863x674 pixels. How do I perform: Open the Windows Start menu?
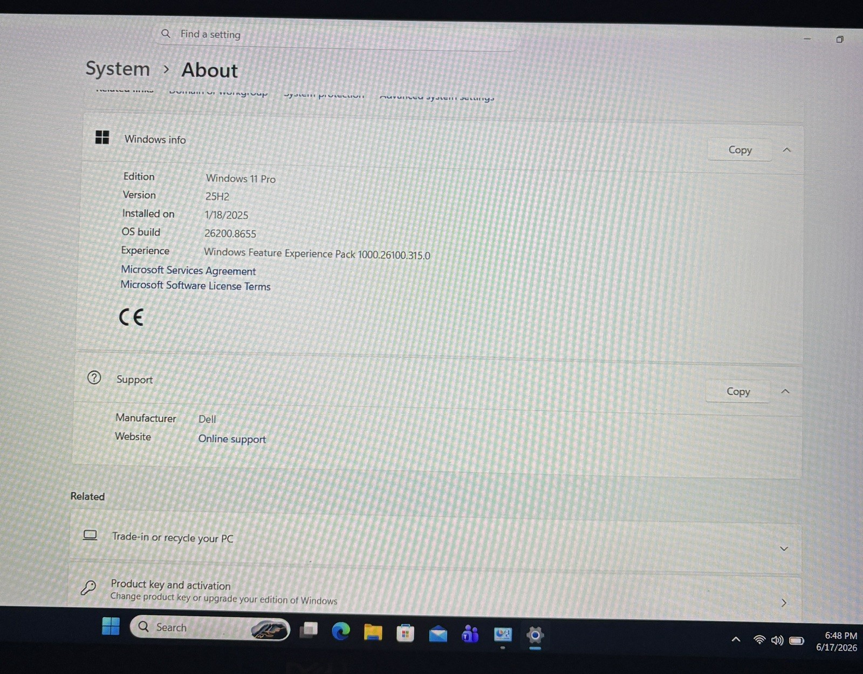111,626
